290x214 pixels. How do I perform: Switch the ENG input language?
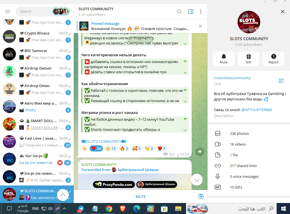[35, 209]
